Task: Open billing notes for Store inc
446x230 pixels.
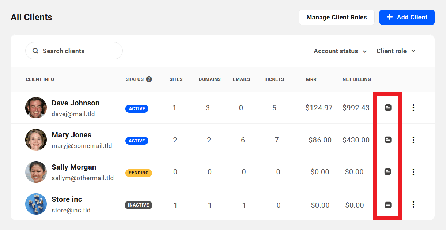Action: click(x=387, y=204)
